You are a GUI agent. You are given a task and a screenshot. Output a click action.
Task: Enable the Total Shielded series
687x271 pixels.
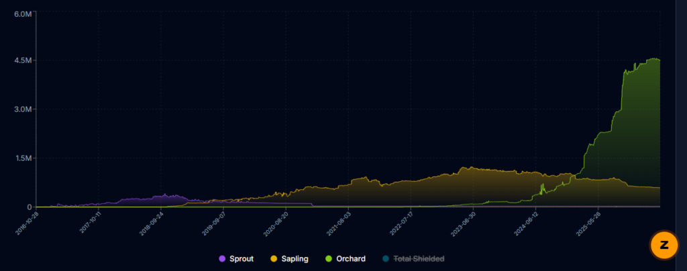click(413, 259)
